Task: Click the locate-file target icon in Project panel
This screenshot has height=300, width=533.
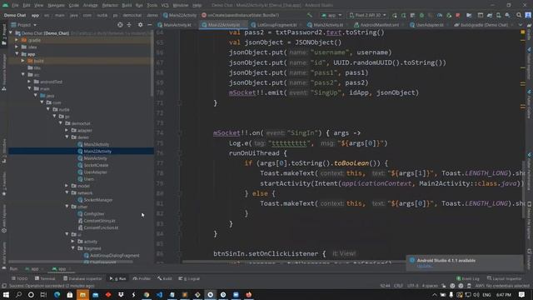Action: tap(120, 25)
